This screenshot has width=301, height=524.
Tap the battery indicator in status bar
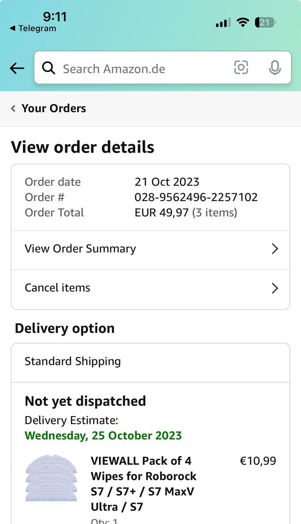point(265,23)
